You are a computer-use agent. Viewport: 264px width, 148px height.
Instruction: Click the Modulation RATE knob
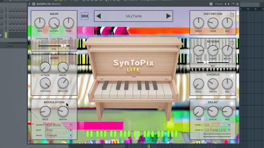pyautogui.click(x=45, y=111)
